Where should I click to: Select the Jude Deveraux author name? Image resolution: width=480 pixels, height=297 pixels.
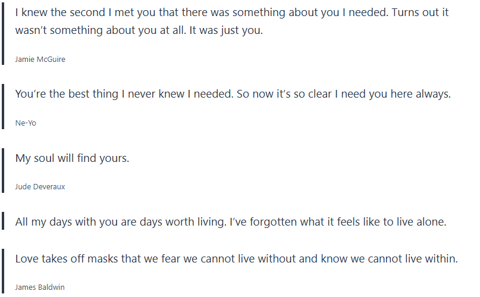tap(40, 187)
